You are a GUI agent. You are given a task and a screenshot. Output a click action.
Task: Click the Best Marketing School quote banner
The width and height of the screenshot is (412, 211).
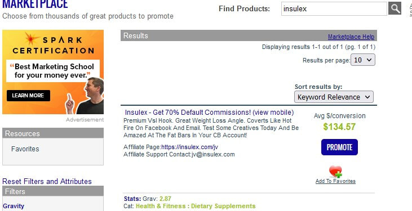[53, 71]
